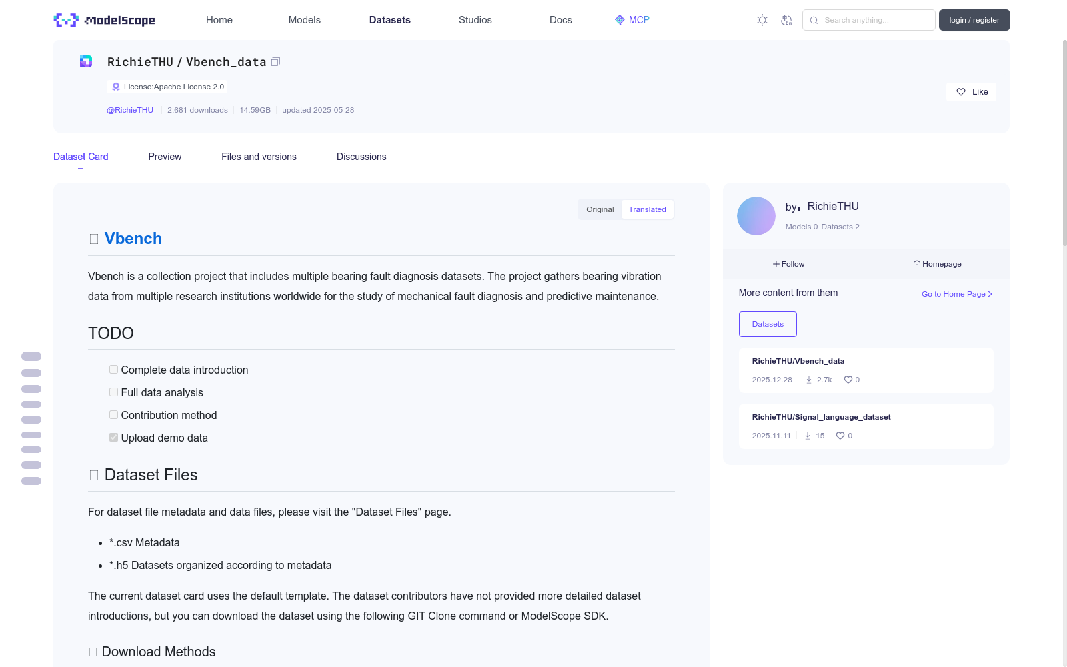Open the Discussions tab

pos(361,157)
